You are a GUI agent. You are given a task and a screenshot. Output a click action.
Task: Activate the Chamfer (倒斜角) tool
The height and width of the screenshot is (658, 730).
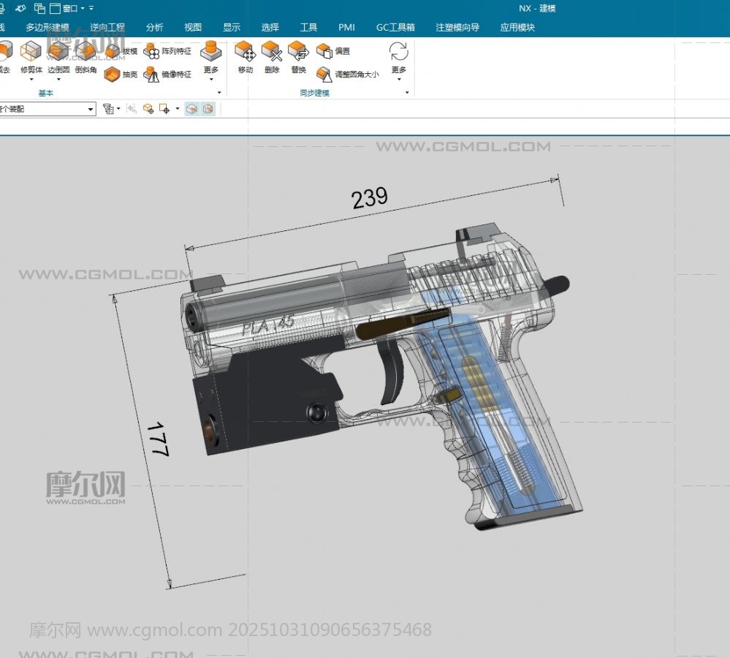[85, 57]
